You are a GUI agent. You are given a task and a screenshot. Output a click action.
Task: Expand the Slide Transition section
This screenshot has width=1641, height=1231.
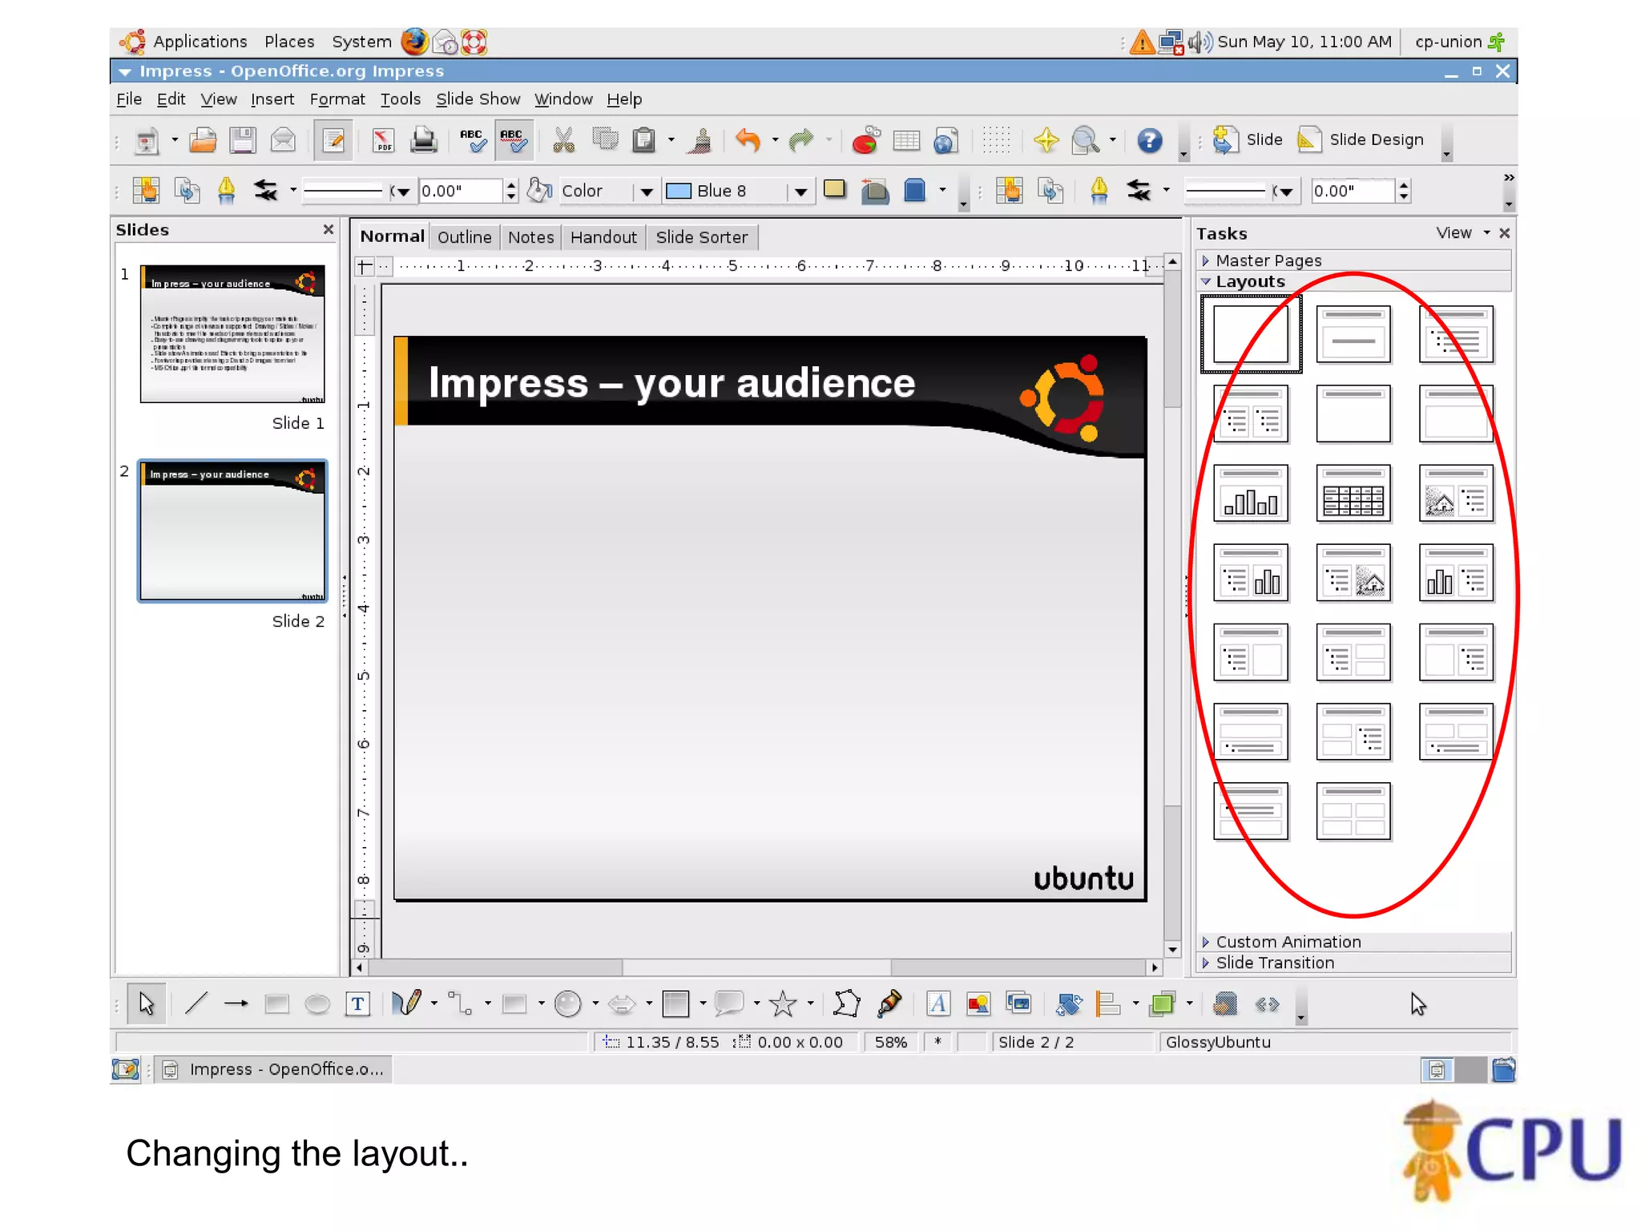point(1354,963)
